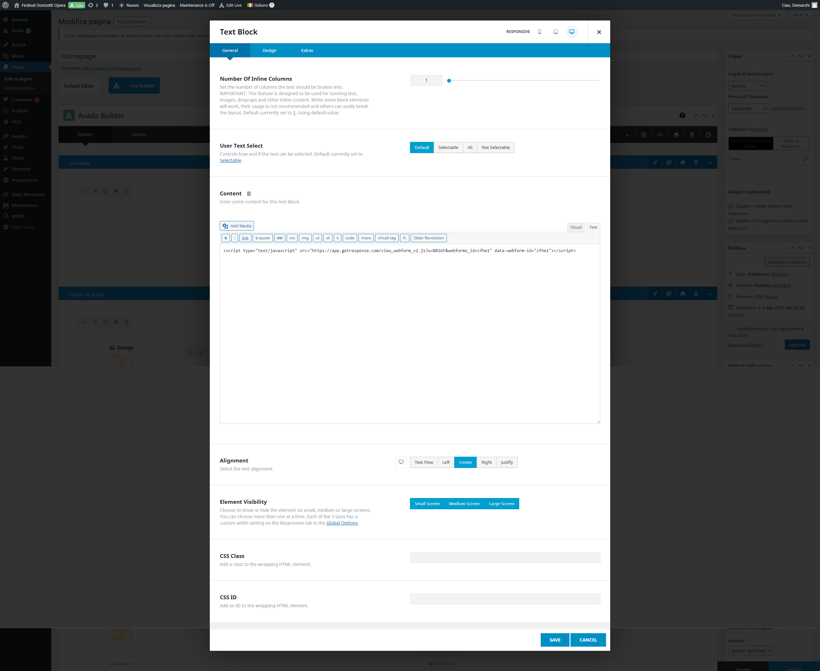Image resolution: width=820 pixels, height=671 pixels.
Task: Click the Add Media button
Action: [x=237, y=226]
